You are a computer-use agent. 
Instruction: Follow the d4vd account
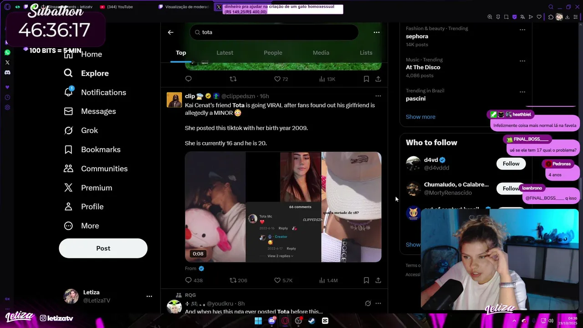pos(511,164)
